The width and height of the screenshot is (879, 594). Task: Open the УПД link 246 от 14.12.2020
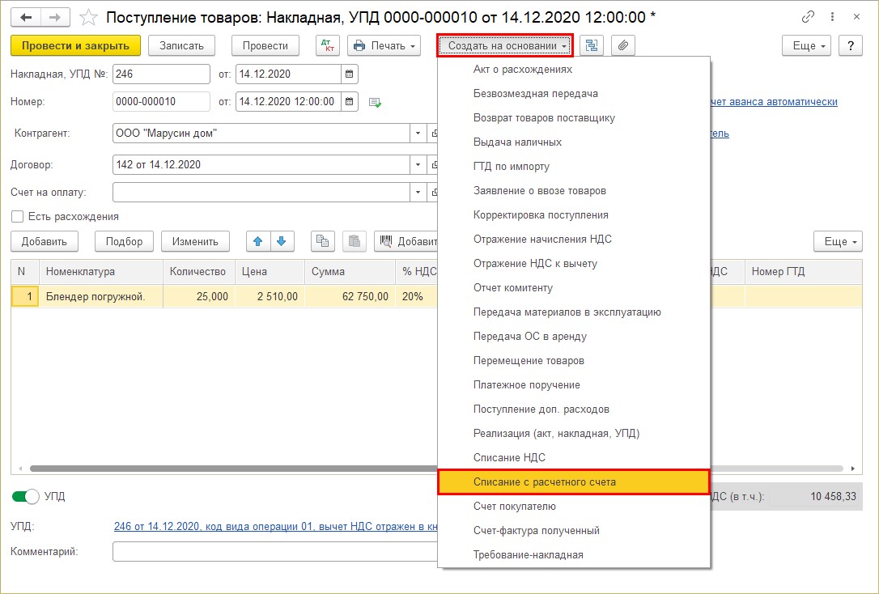275,526
